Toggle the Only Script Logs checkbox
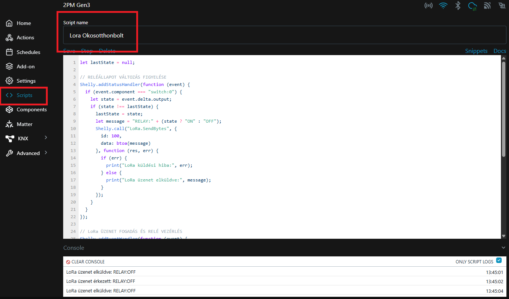This screenshot has width=509, height=299. pos(499,260)
